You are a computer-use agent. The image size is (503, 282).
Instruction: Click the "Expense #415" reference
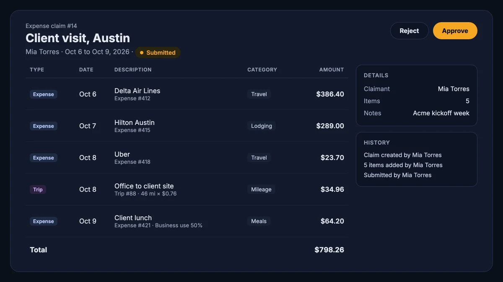tap(132, 130)
